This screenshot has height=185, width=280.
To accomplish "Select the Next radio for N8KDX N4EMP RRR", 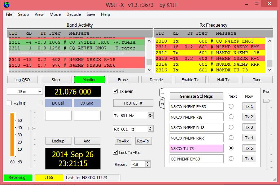I will coord(231,138).
